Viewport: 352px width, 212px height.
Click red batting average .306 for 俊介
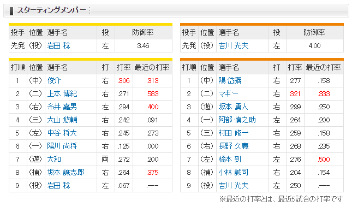(124, 81)
